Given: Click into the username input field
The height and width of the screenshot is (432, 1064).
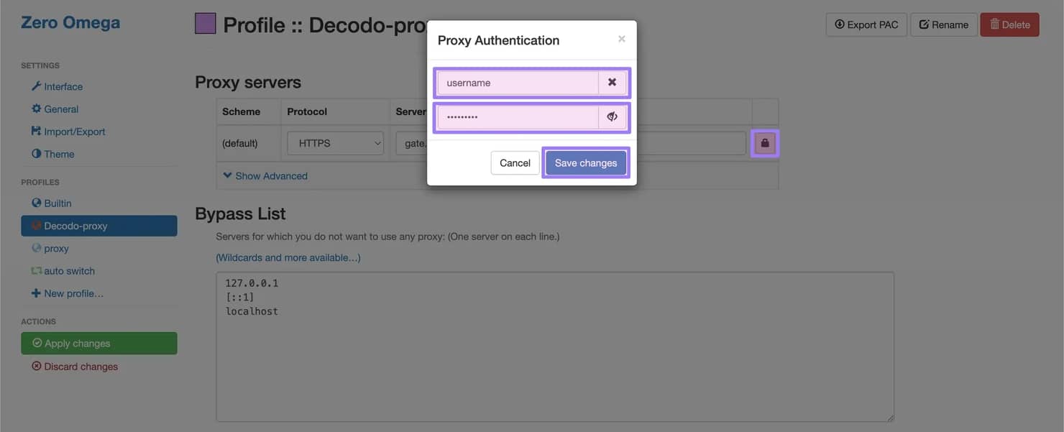Looking at the screenshot, I should [x=518, y=83].
